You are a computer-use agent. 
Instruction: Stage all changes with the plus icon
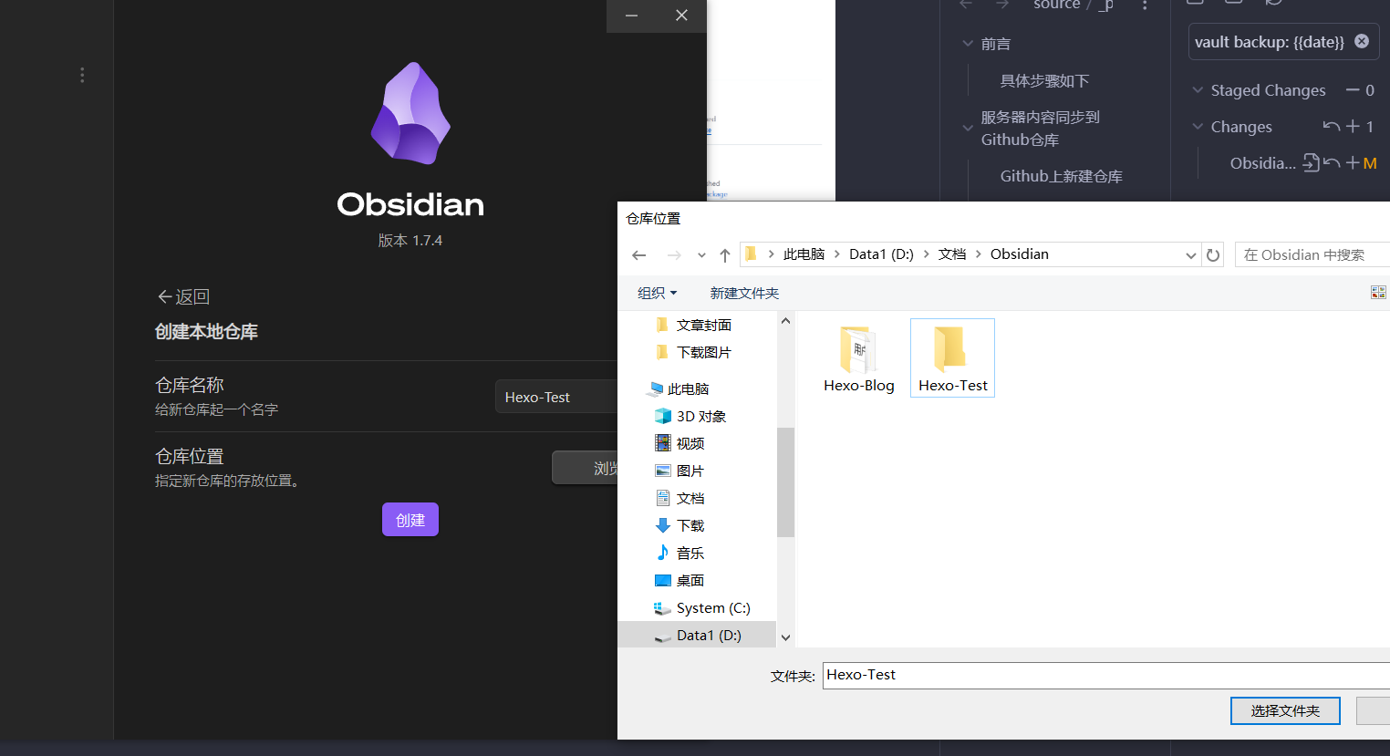tap(1353, 127)
